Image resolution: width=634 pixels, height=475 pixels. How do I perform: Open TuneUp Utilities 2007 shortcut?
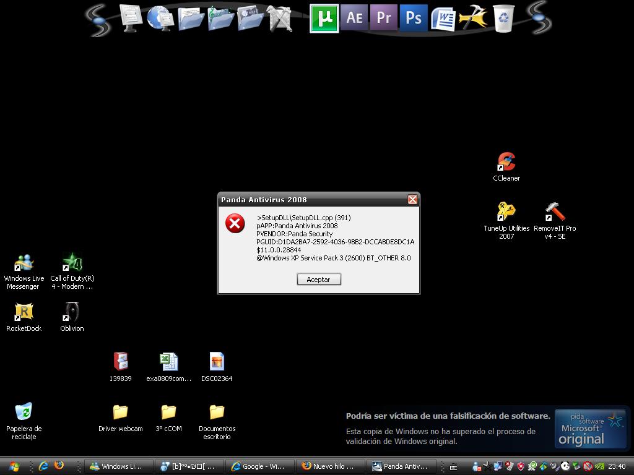[x=506, y=221]
